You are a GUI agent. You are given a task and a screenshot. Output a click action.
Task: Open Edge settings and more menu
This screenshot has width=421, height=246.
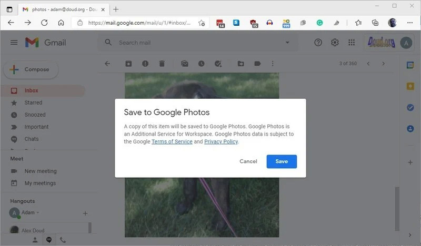point(410,23)
